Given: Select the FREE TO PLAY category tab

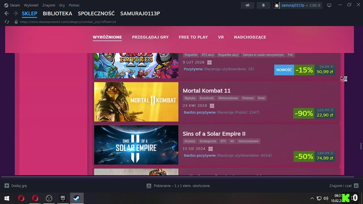Looking at the screenshot, I should [x=193, y=37].
